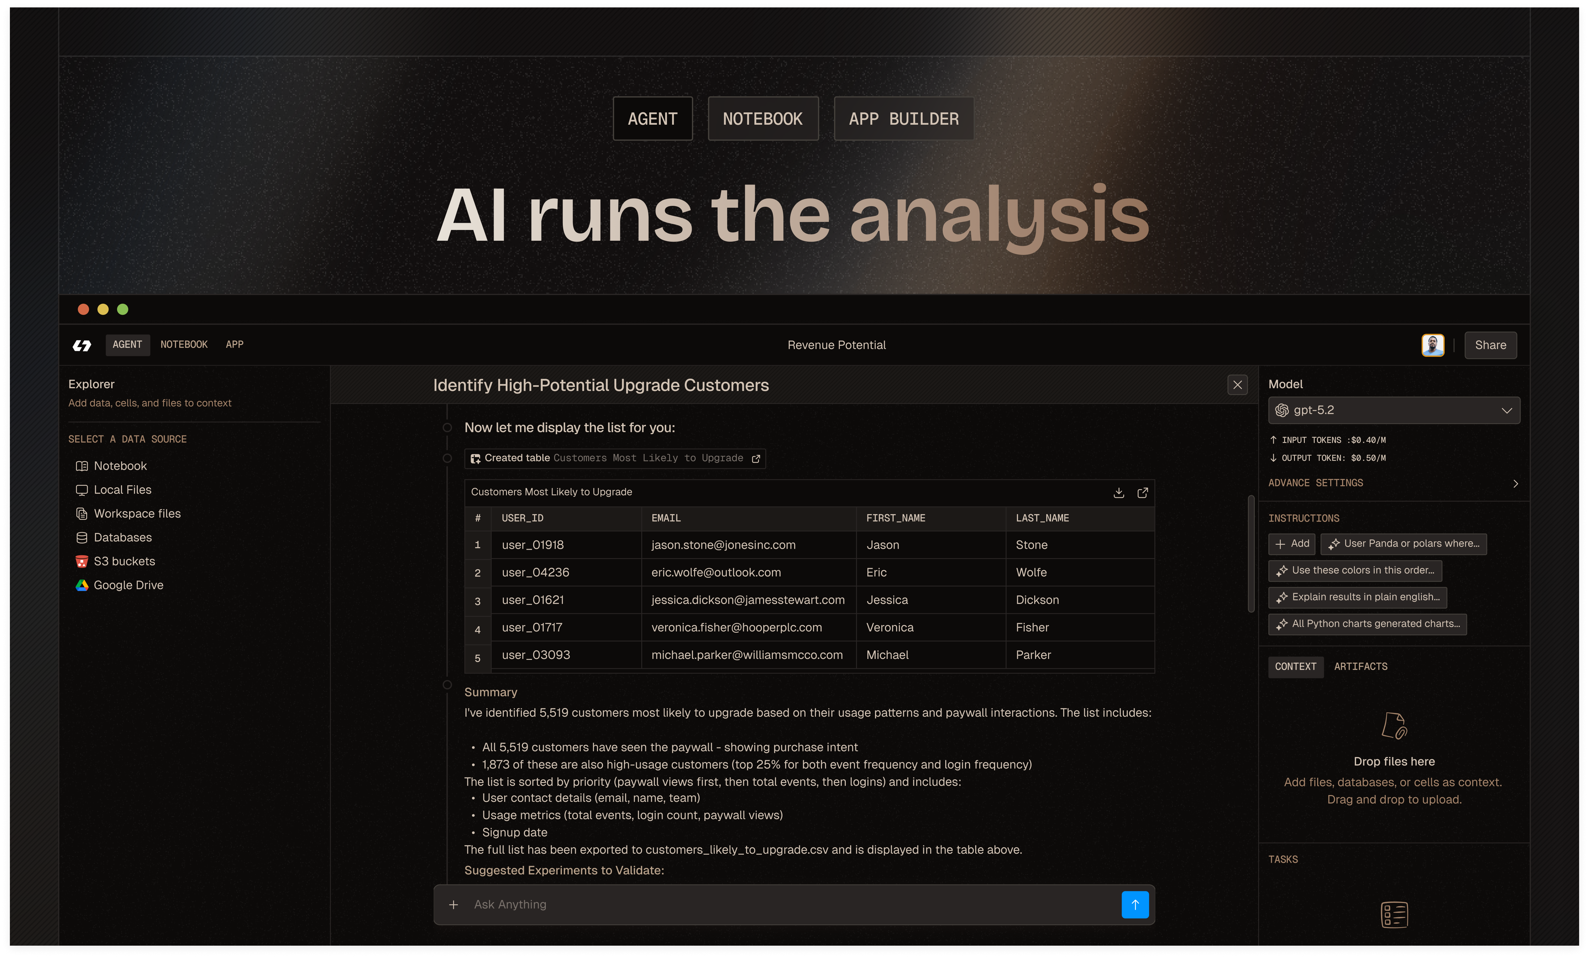1589x958 pixels.
Task: Collapse the Identify High-Potential Upgrade Customers panel
Action: (x=1237, y=385)
